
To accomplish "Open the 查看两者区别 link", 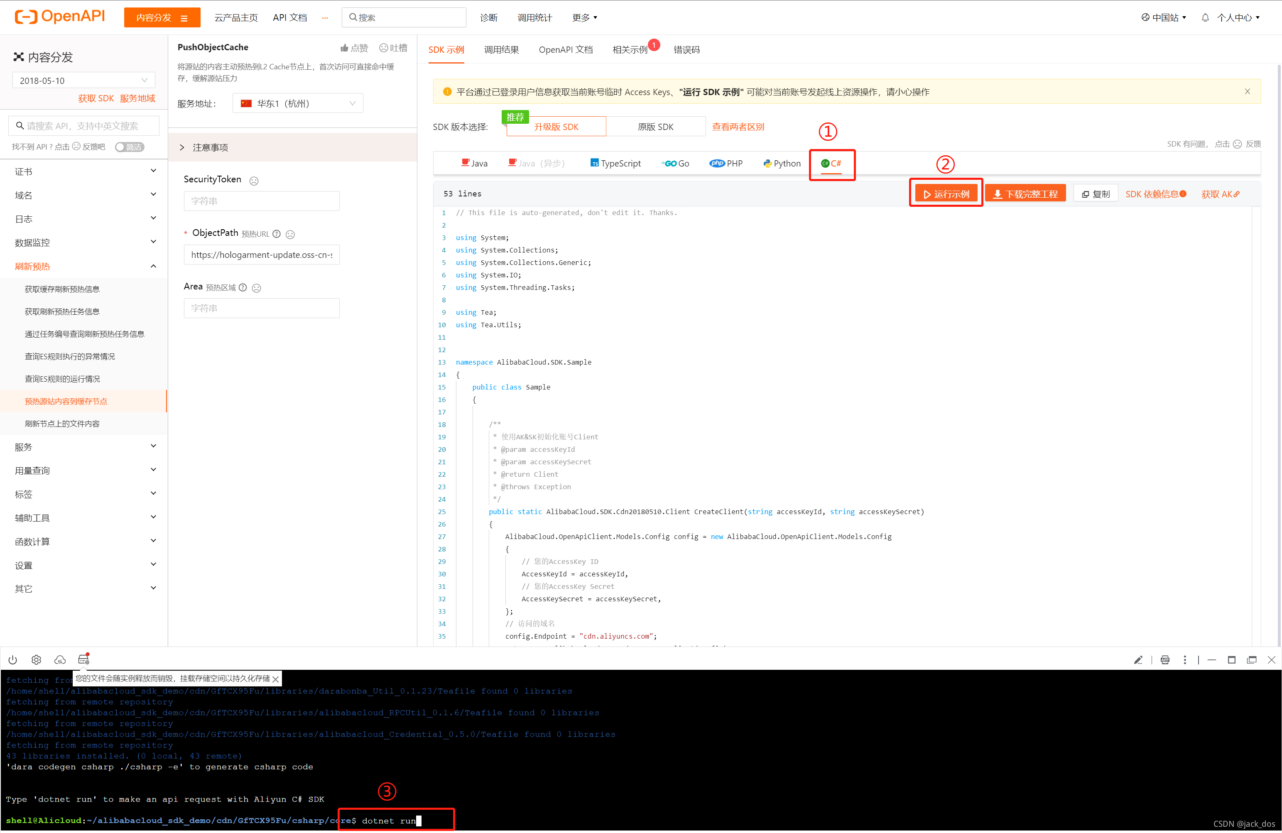I will [738, 127].
